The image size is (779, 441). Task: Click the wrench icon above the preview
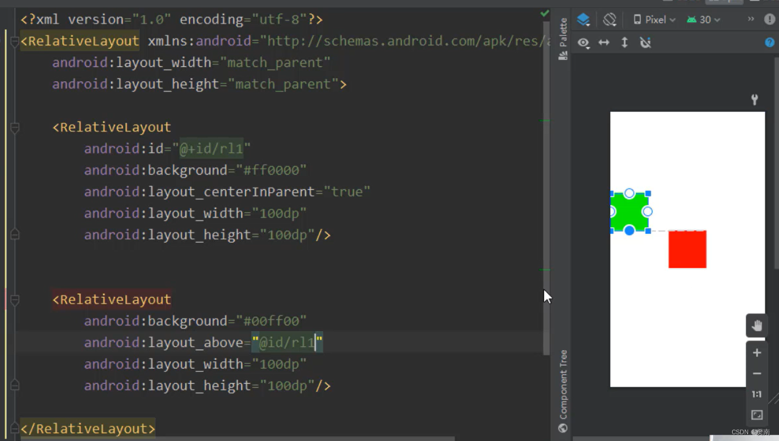tap(754, 100)
